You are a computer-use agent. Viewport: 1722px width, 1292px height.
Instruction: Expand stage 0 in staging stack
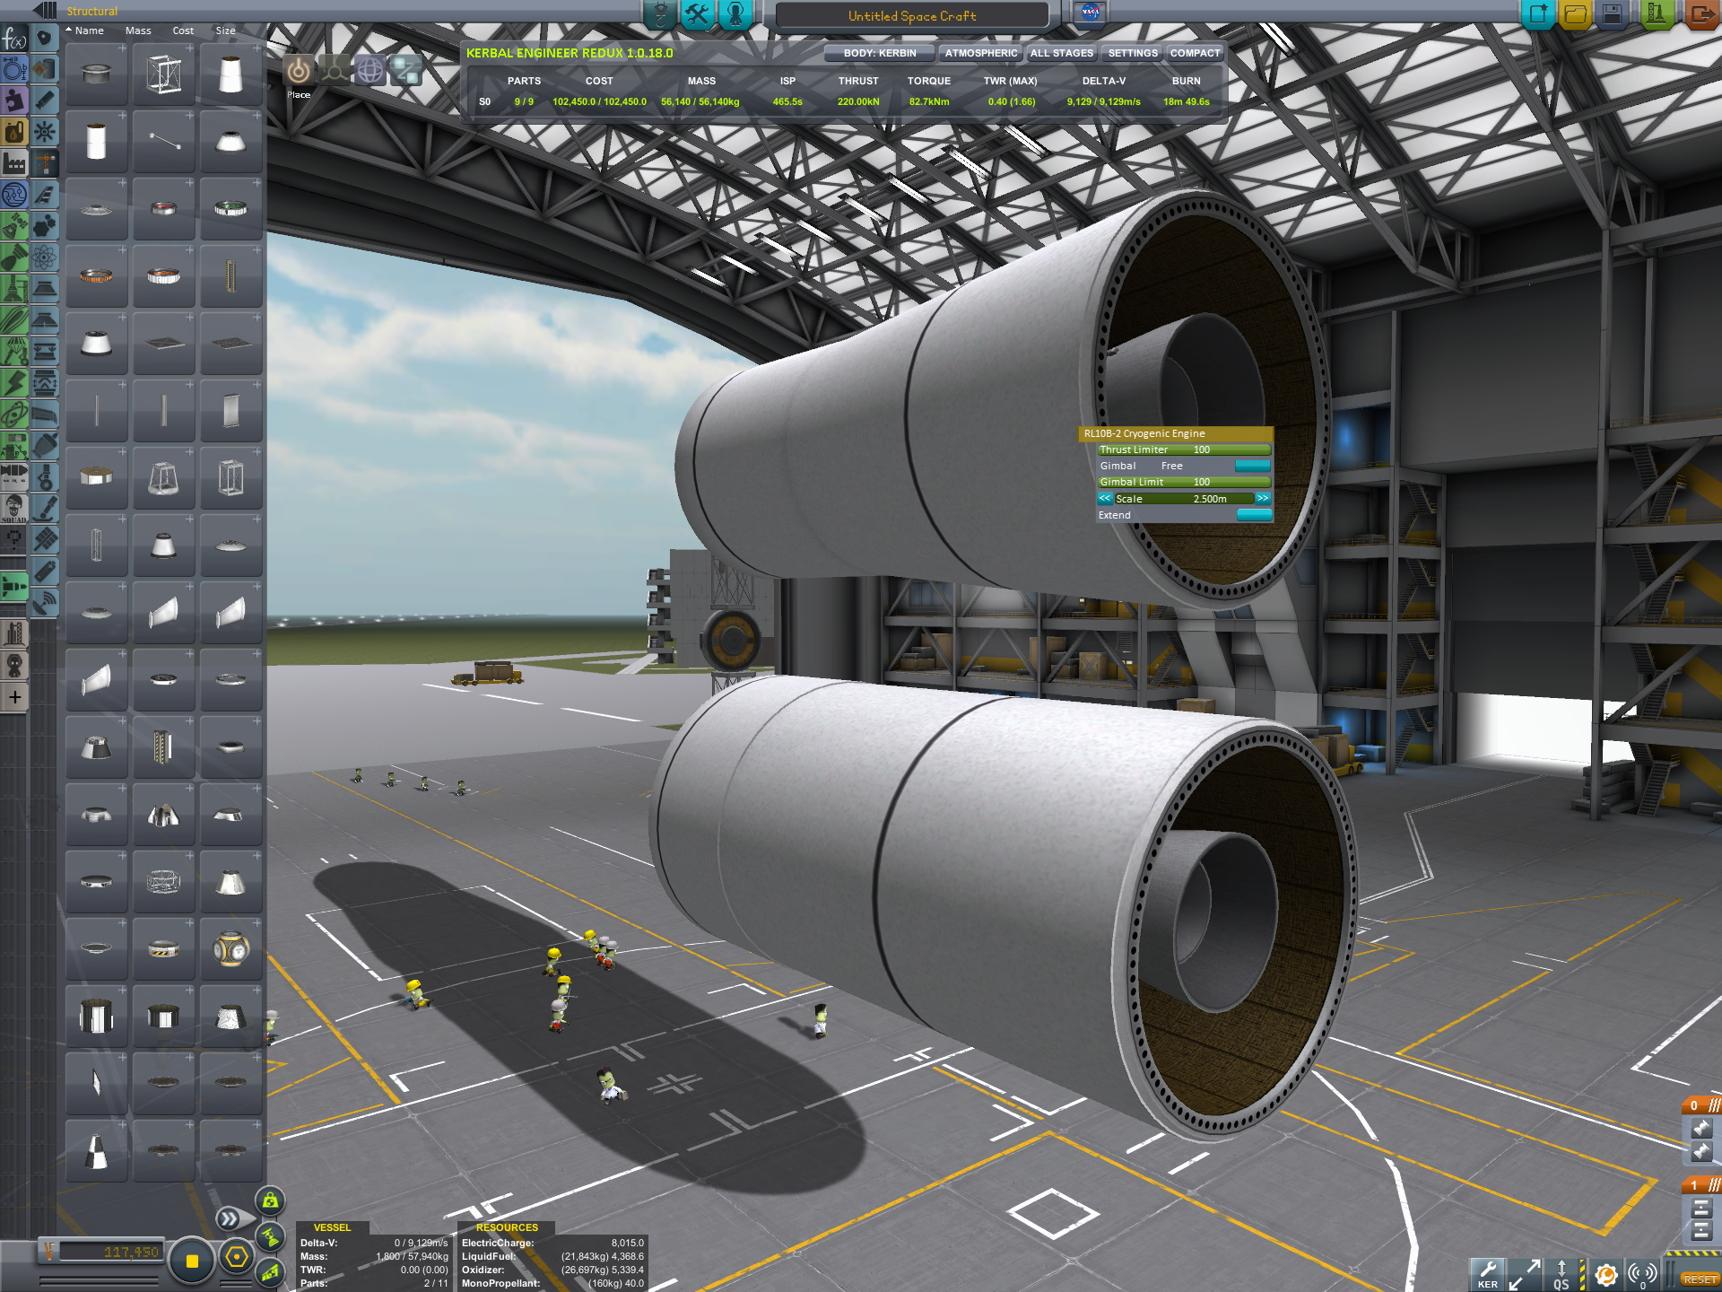[1701, 1105]
